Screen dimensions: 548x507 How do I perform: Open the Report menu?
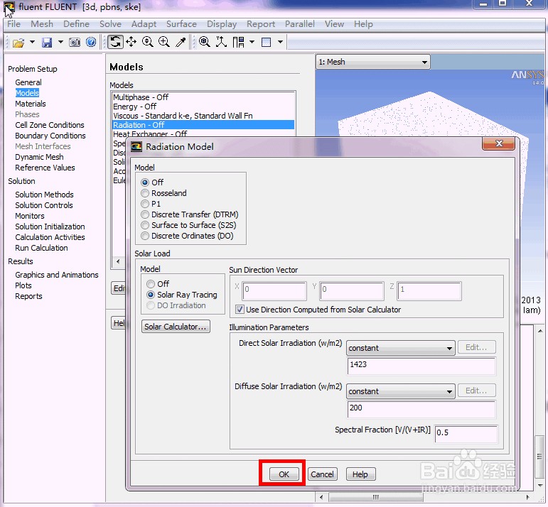click(x=261, y=24)
